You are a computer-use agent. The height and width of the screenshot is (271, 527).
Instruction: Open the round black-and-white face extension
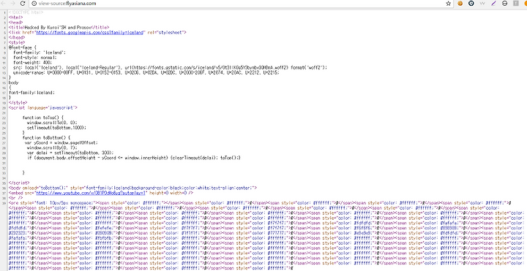point(504,4)
